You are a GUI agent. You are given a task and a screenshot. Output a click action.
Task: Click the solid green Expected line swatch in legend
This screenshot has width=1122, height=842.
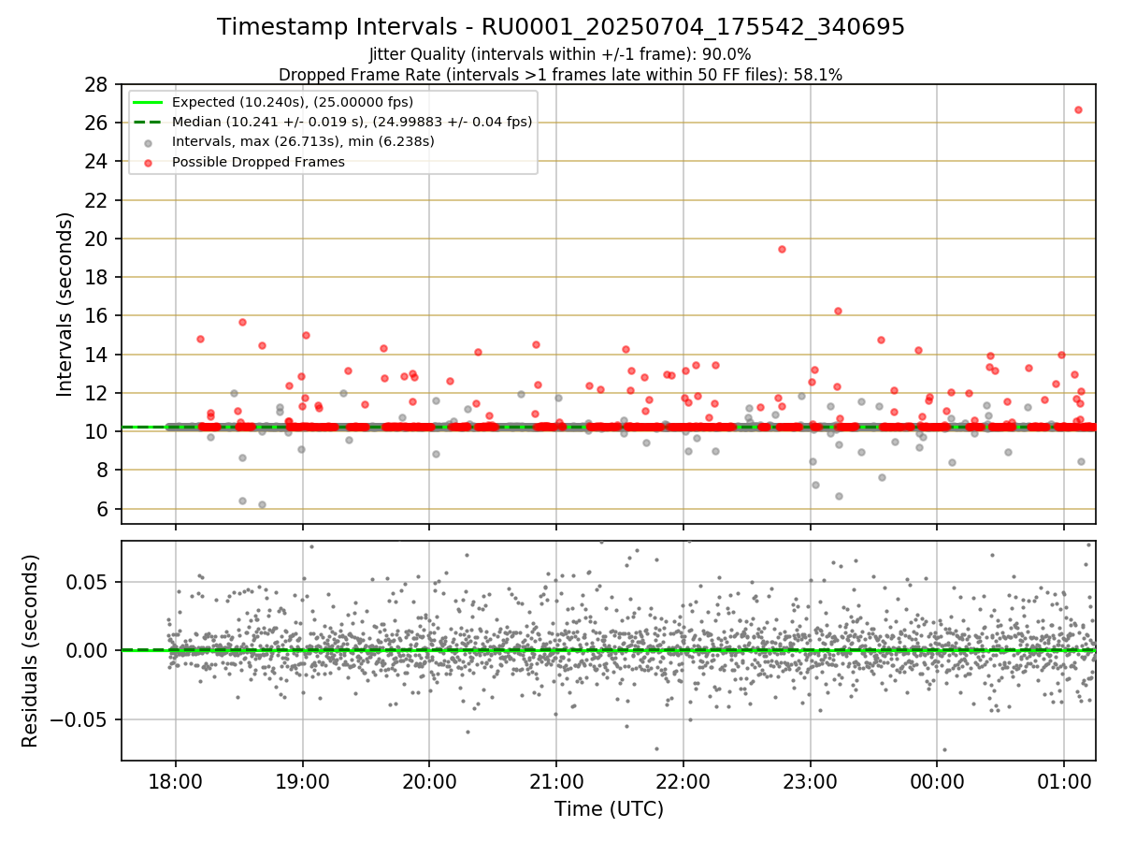click(x=150, y=102)
